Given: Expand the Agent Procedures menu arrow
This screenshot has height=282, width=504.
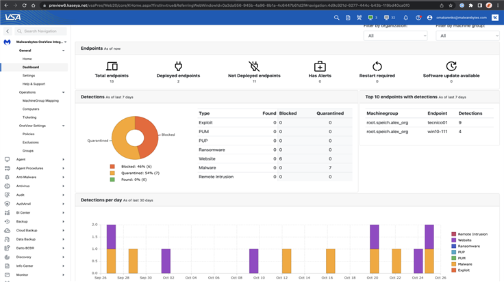Looking at the screenshot, I should [x=63, y=168].
